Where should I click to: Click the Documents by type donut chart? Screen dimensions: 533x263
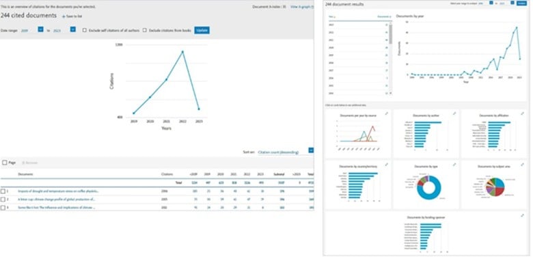click(428, 188)
